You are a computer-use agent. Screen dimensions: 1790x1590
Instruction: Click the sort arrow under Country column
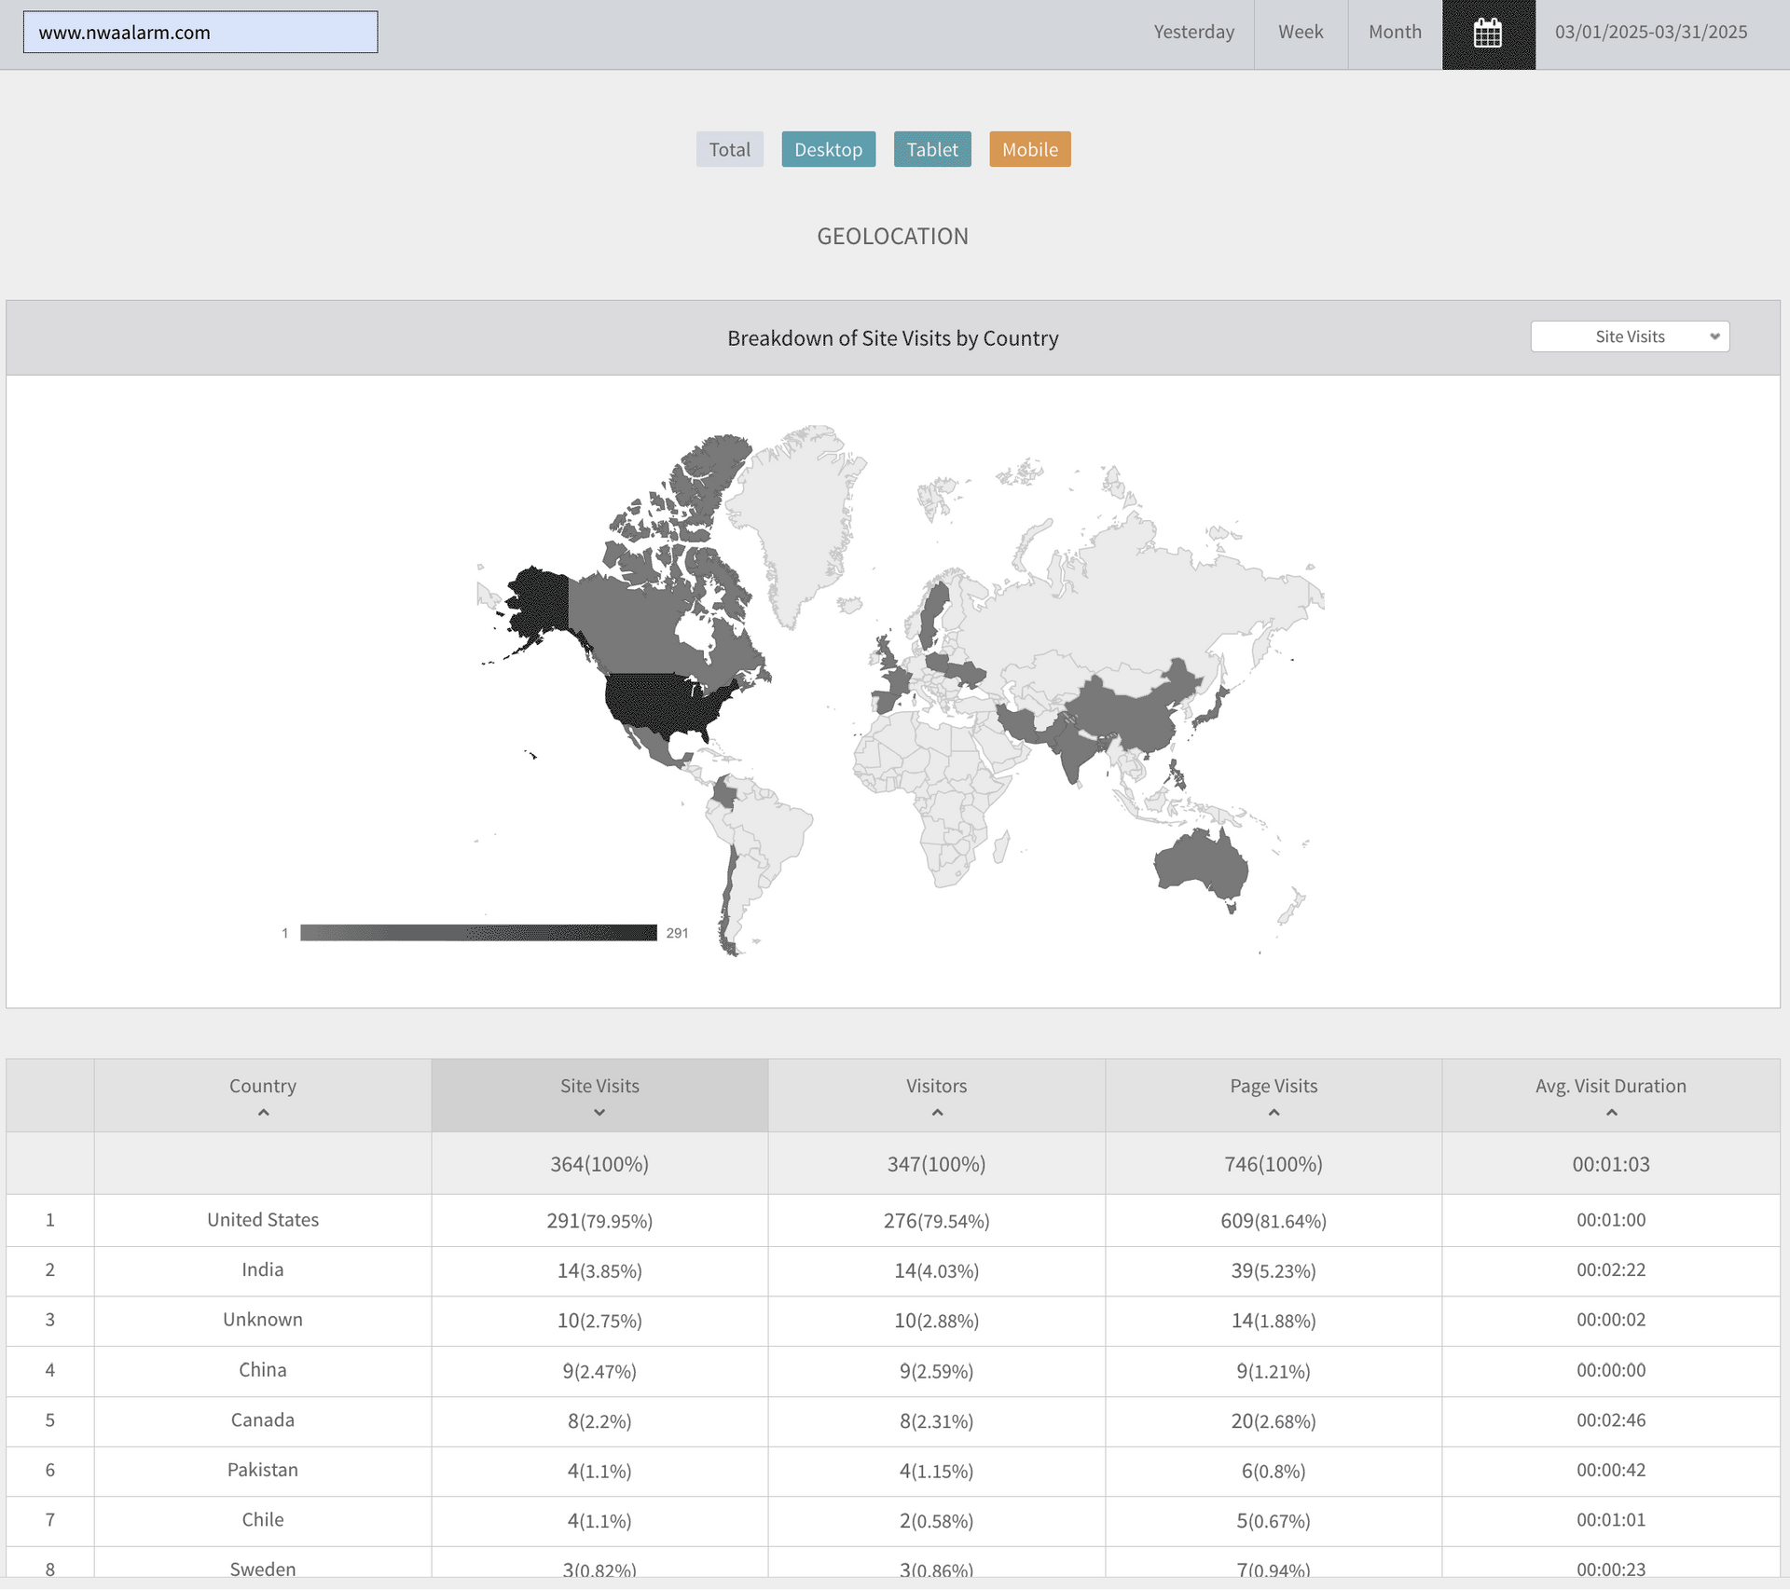263,1113
